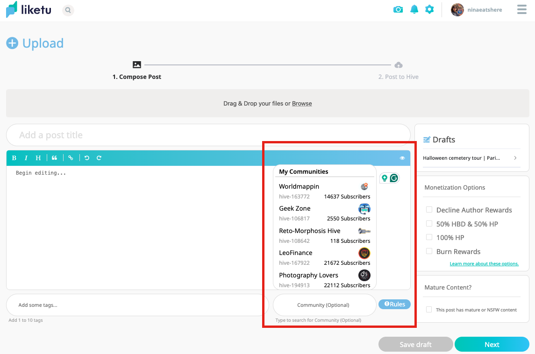Pick the LeoFinance community
Image resolution: width=535 pixels, height=354 pixels.
pyautogui.click(x=324, y=257)
